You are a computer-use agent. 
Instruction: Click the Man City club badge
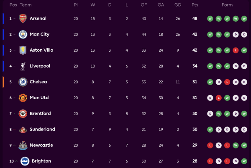pyautogui.click(x=23, y=34)
